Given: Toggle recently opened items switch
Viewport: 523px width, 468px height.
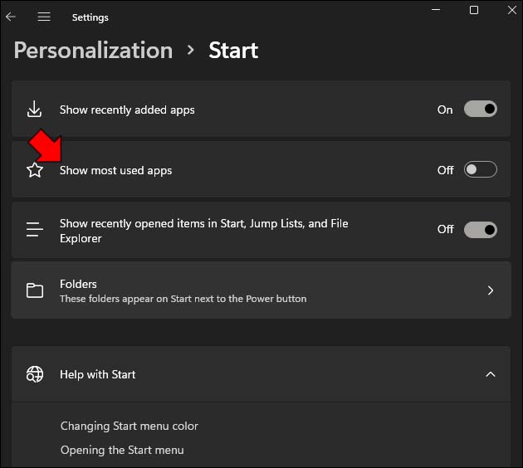Looking at the screenshot, I should [480, 230].
